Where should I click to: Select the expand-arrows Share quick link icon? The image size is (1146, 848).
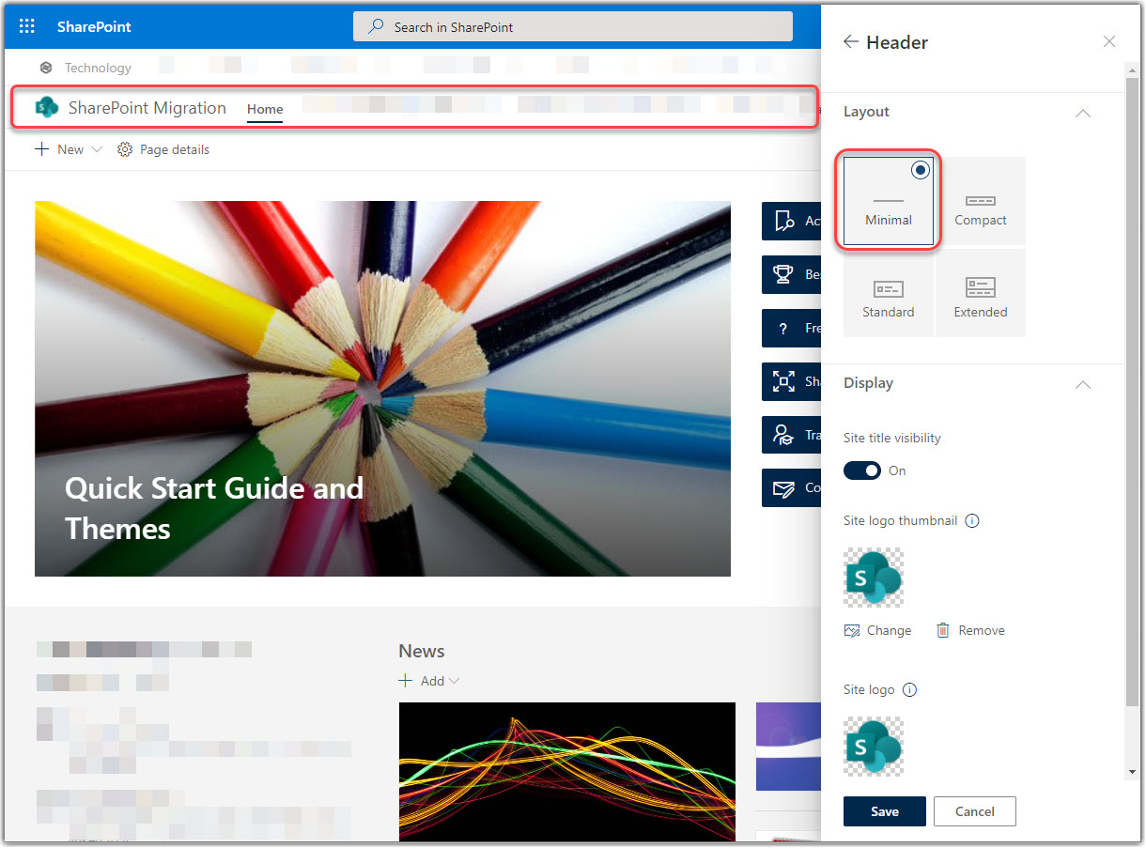pos(785,381)
